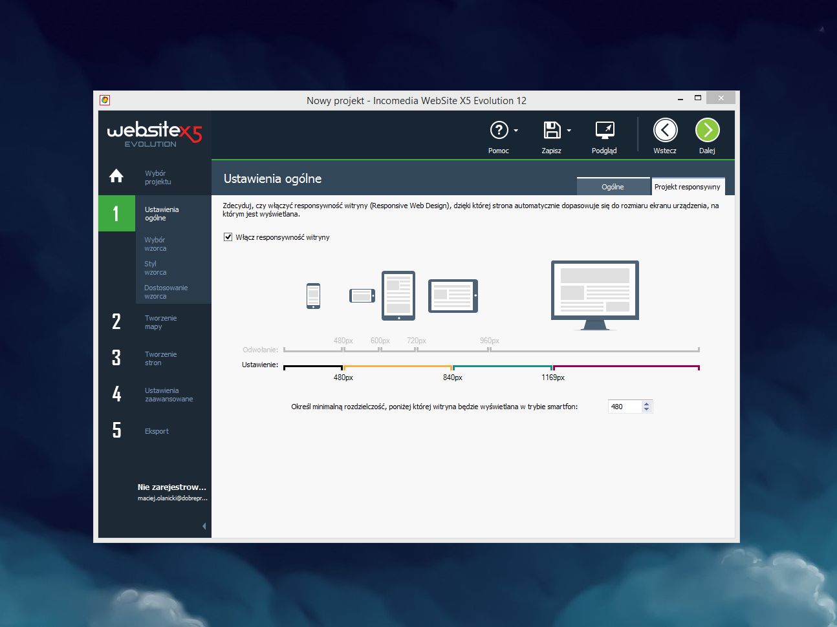This screenshot has height=627, width=837.
Task: Proceed with the green Dalej button
Action: [x=707, y=130]
